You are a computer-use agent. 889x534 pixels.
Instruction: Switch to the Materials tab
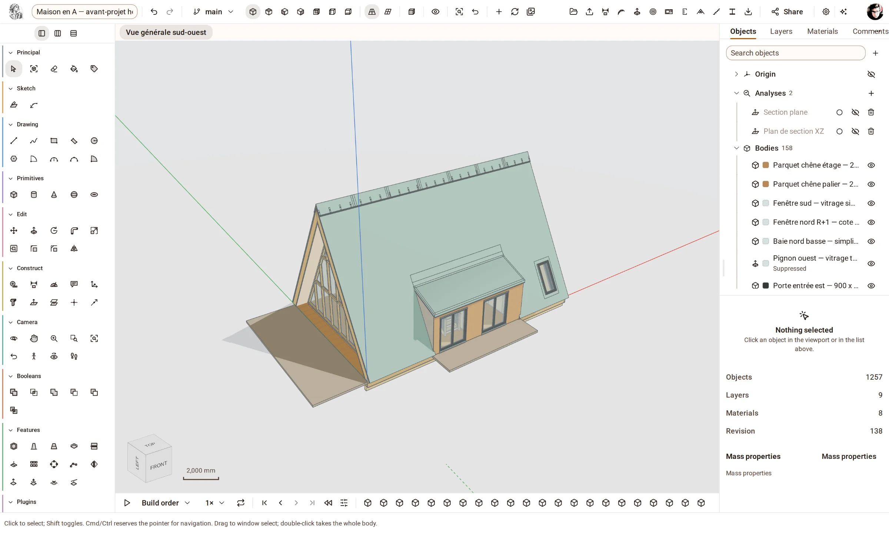tap(822, 31)
